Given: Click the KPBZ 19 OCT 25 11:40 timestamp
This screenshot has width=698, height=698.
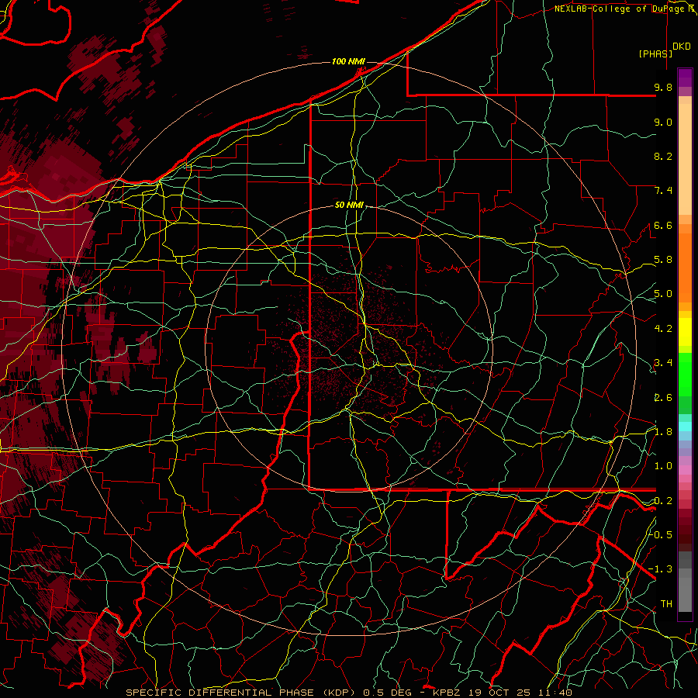Looking at the screenshot, I should tap(503, 693).
